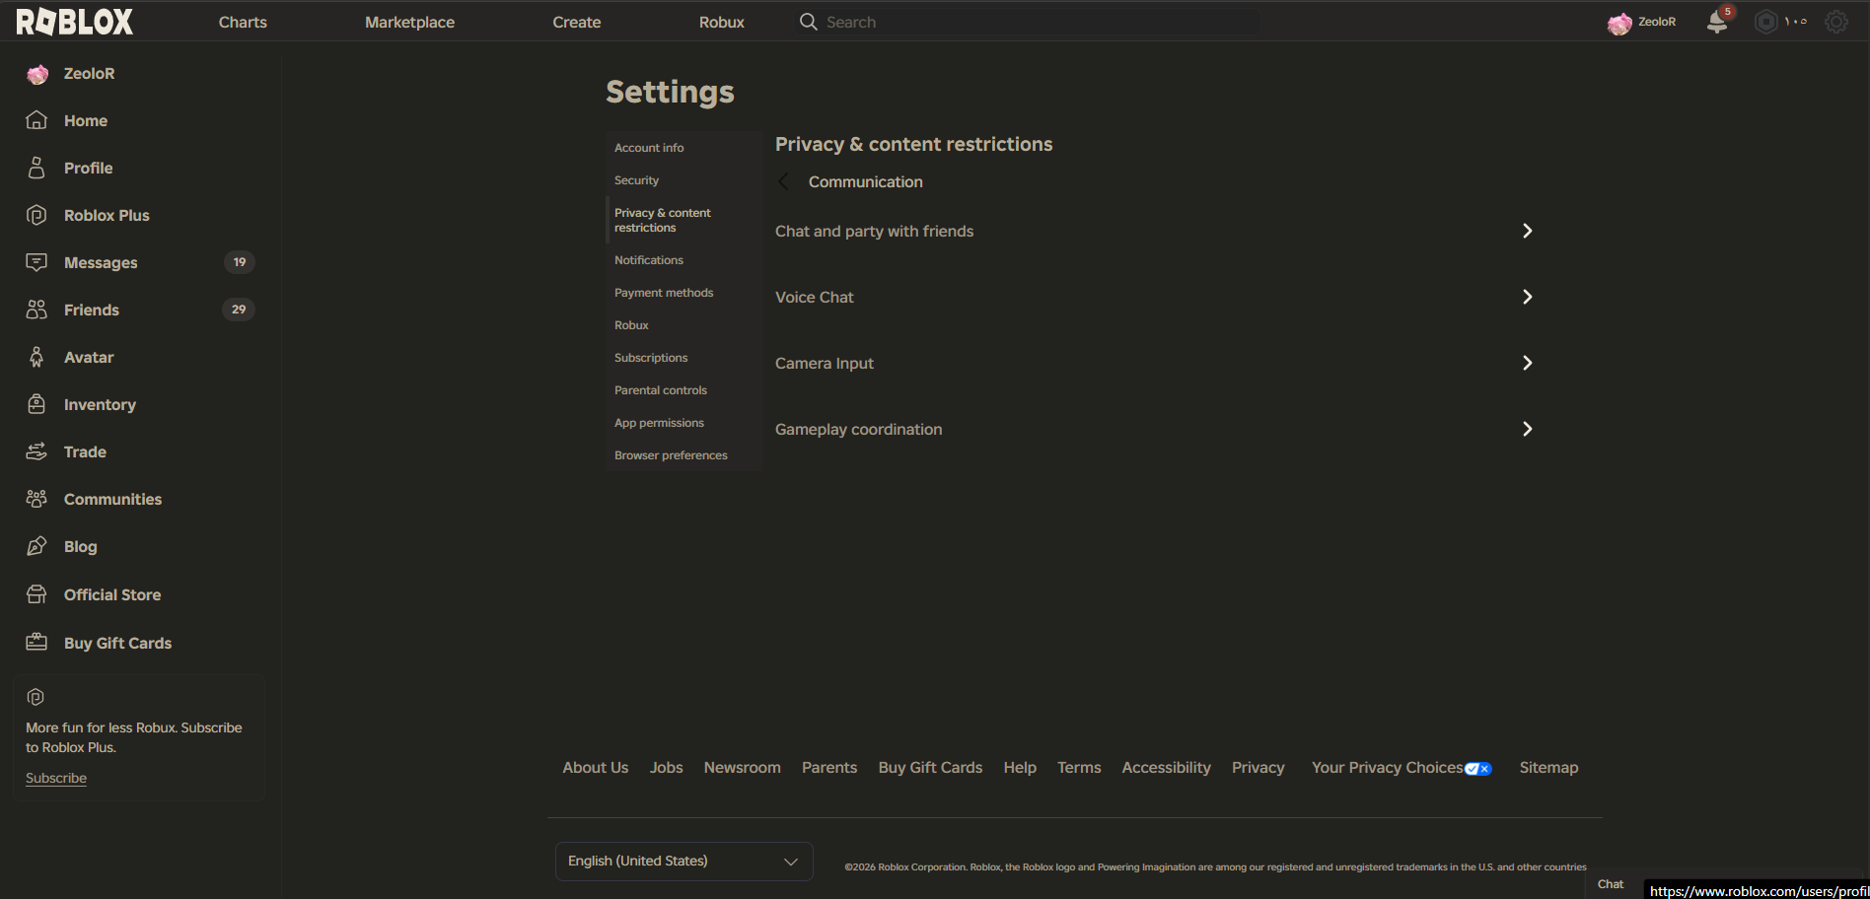This screenshot has height=899, width=1870.
Task: Click the search magnifier icon
Action: pos(808,22)
